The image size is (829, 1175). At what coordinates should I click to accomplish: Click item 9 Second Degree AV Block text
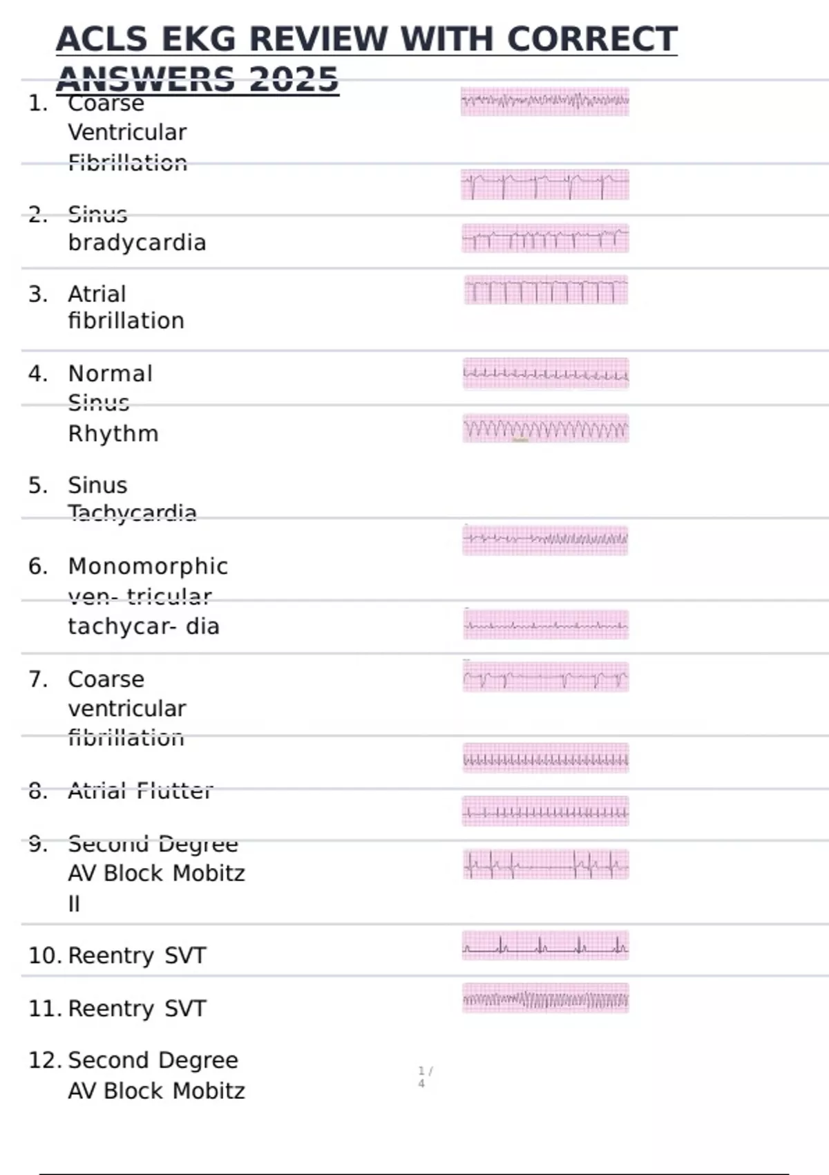(x=156, y=873)
